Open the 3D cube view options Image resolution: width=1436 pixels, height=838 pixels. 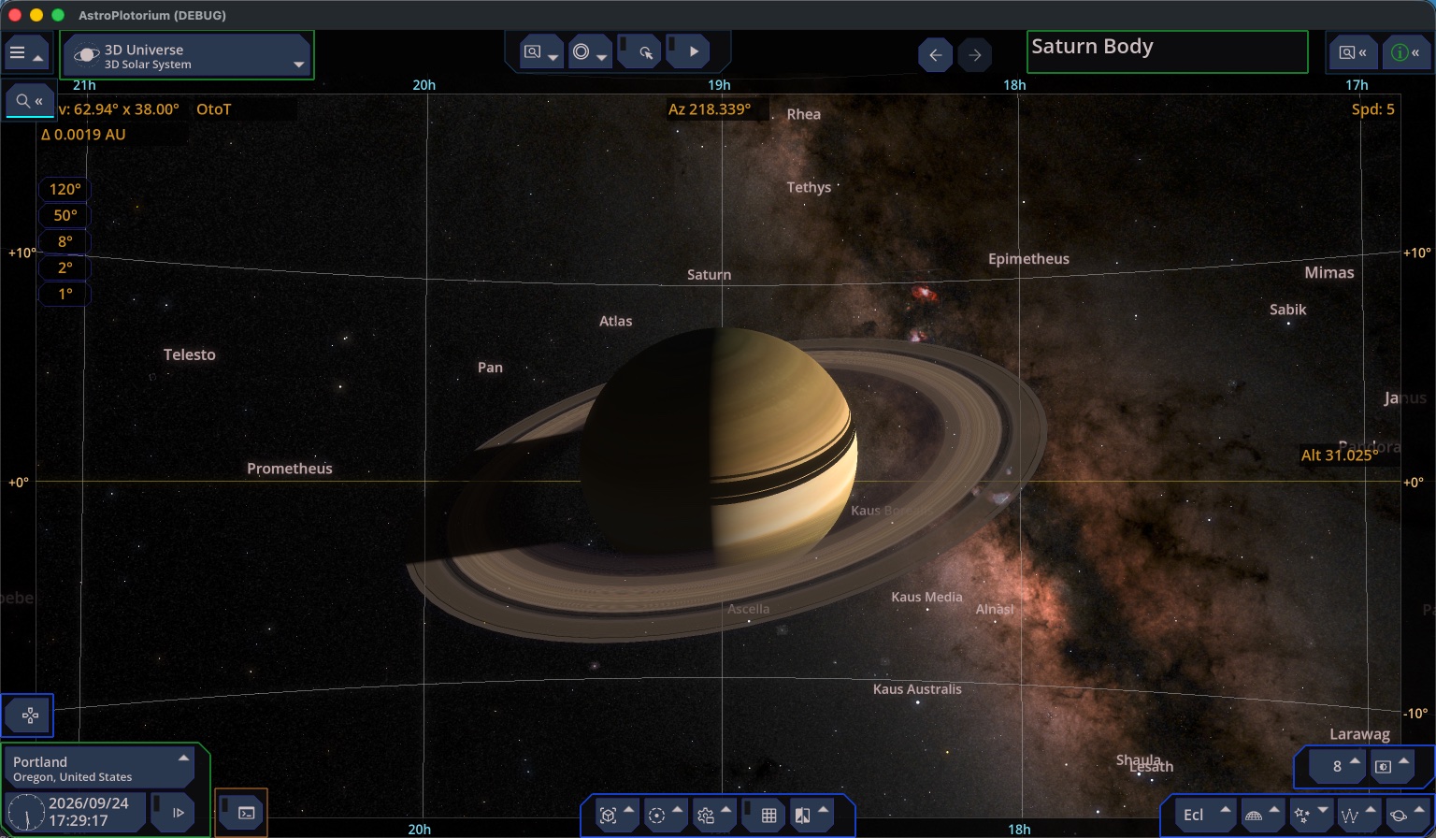pos(615,815)
